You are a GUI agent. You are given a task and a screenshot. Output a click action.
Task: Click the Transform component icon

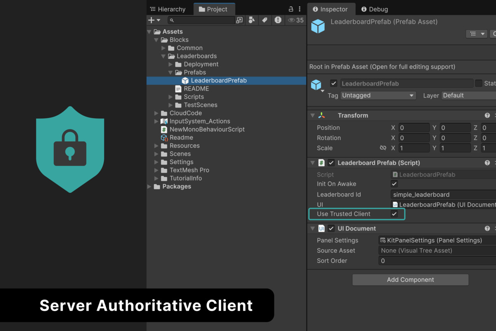(x=322, y=115)
